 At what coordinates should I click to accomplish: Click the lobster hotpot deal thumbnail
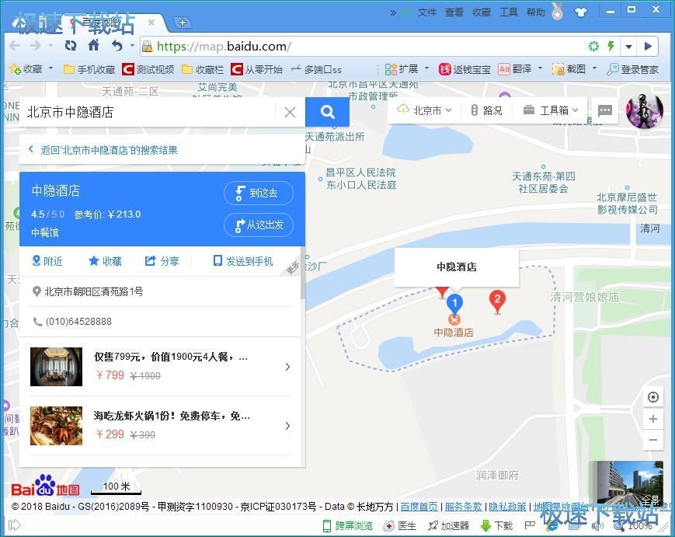click(x=56, y=425)
